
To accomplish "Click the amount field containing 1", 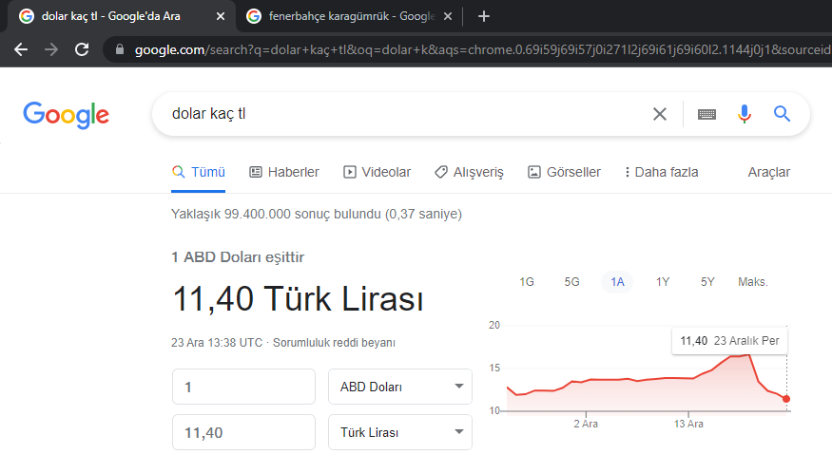I will (243, 388).
